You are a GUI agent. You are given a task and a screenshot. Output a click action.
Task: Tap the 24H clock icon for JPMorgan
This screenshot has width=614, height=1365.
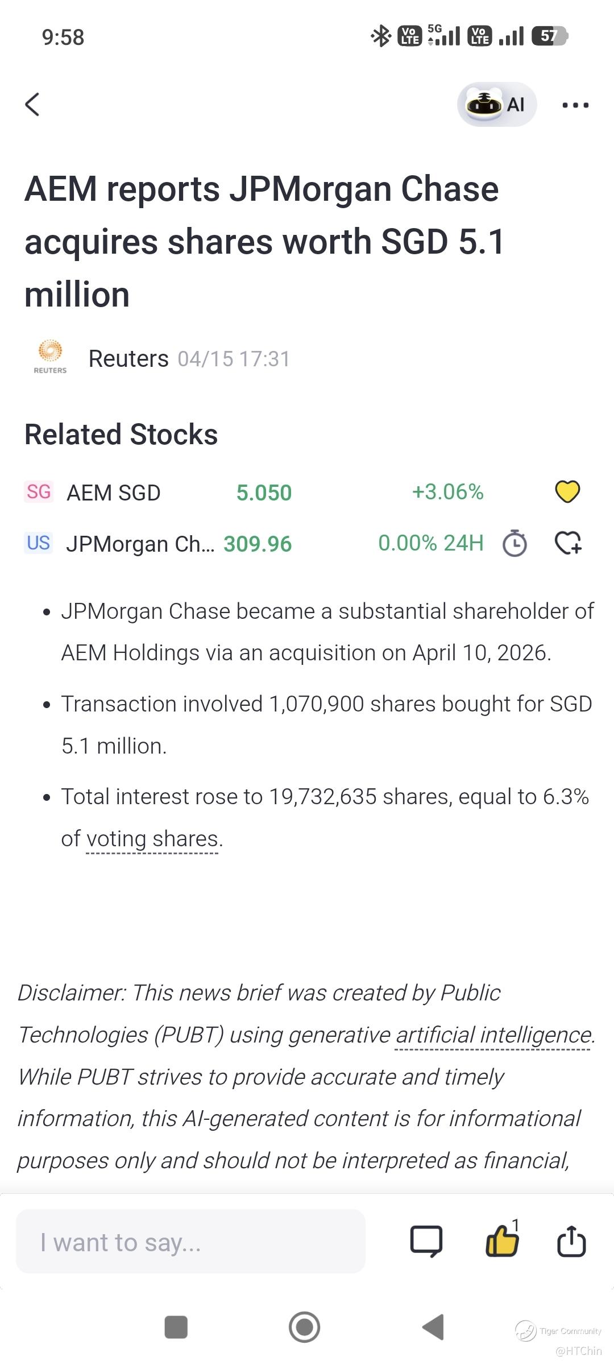click(x=515, y=543)
